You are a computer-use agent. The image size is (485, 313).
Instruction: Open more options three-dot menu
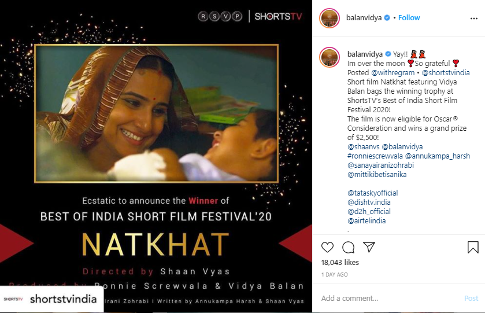[473, 19]
